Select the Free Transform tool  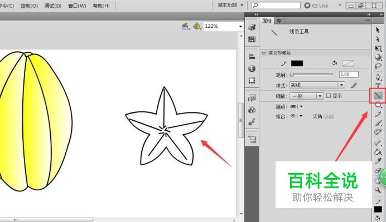(x=378, y=48)
